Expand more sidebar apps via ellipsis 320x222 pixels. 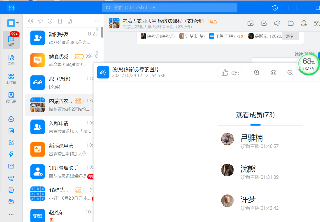[11, 214]
